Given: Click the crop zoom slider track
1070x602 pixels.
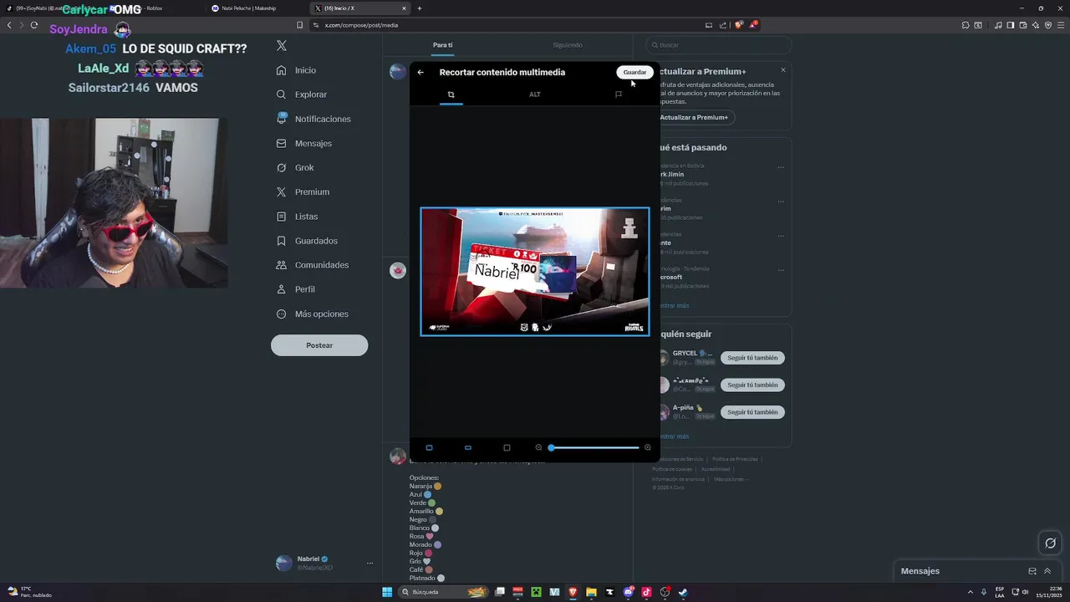Looking at the screenshot, I should 595,448.
